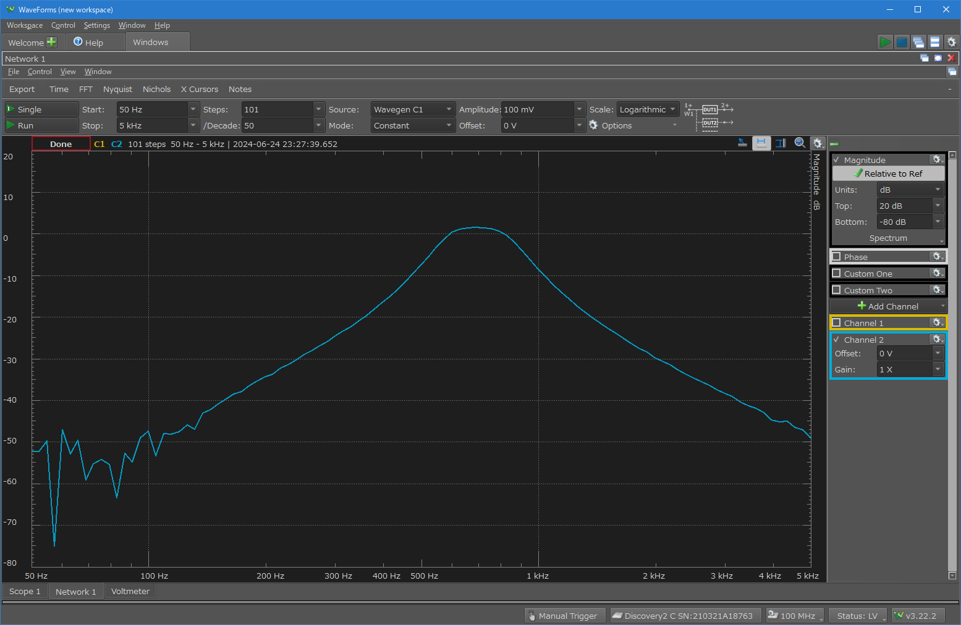This screenshot has height=625, width=961.
Task: Open Network 1 View menu
Action: (68, 72)
